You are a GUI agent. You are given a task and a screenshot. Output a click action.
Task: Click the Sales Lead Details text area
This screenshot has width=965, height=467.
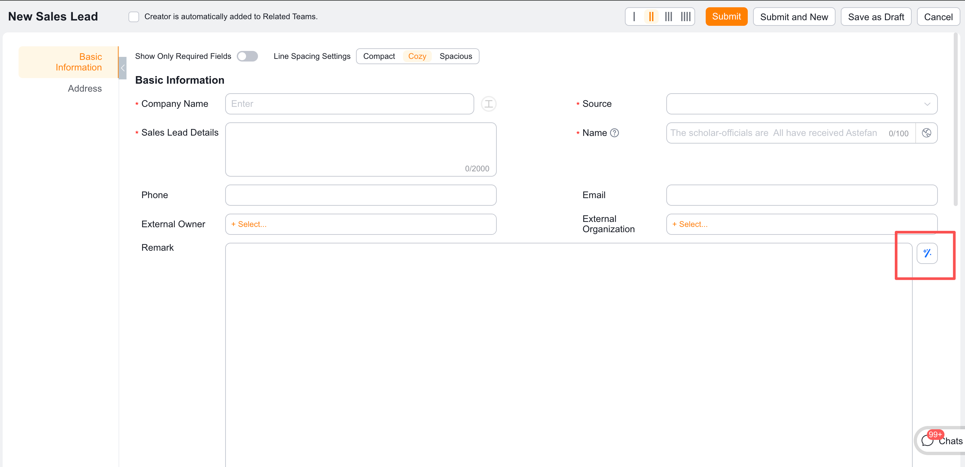point(361,149)
